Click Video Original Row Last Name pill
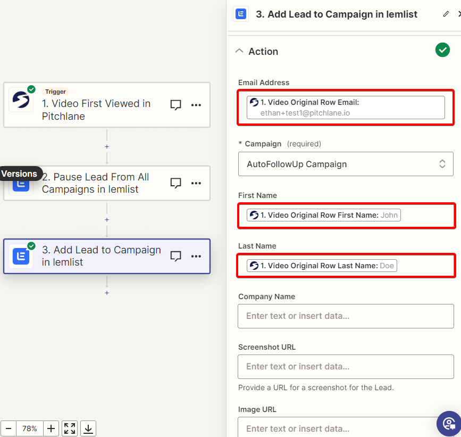Screen dimensions: 461x437 pyautogui.click(x=322, y=266)
